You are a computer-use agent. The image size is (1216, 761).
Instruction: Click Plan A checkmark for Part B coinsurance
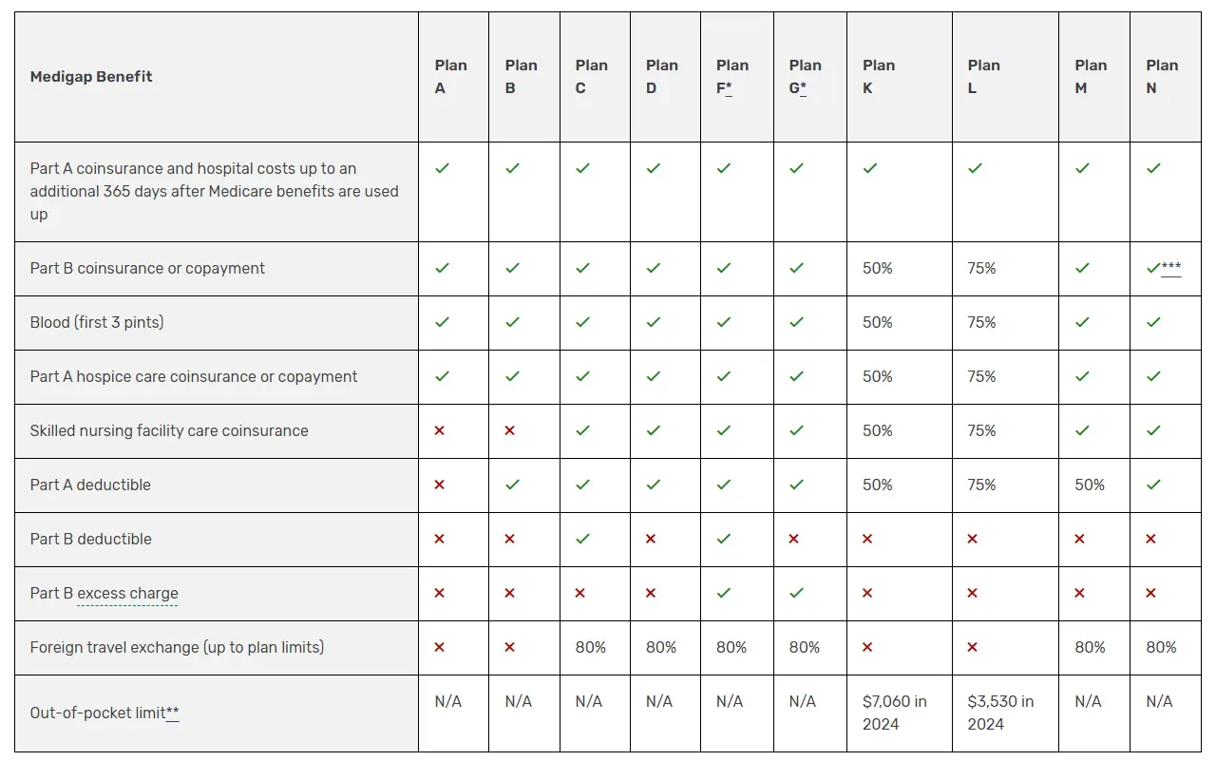[x=442, y=268]
